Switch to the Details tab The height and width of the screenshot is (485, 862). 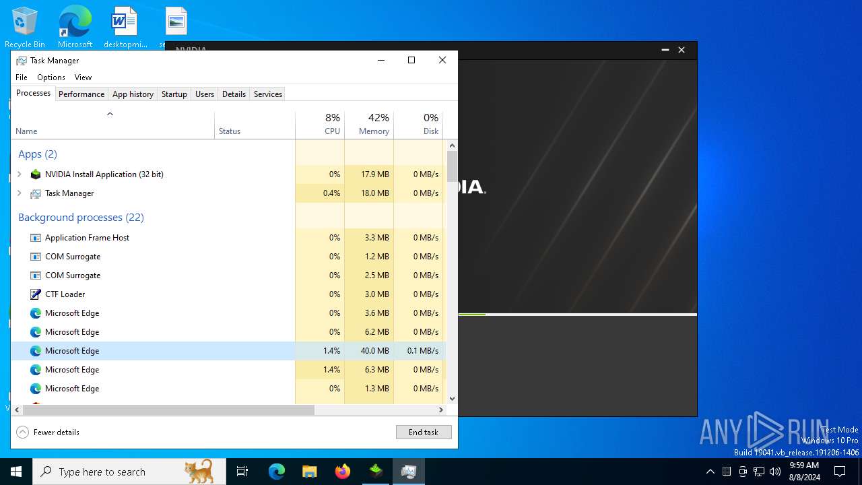pyautogui.click(x=234, y=94)
